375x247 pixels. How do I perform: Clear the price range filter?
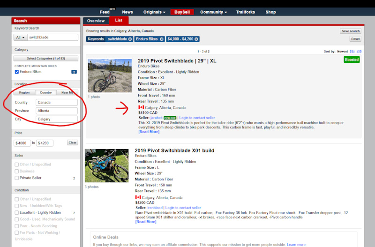73,142
